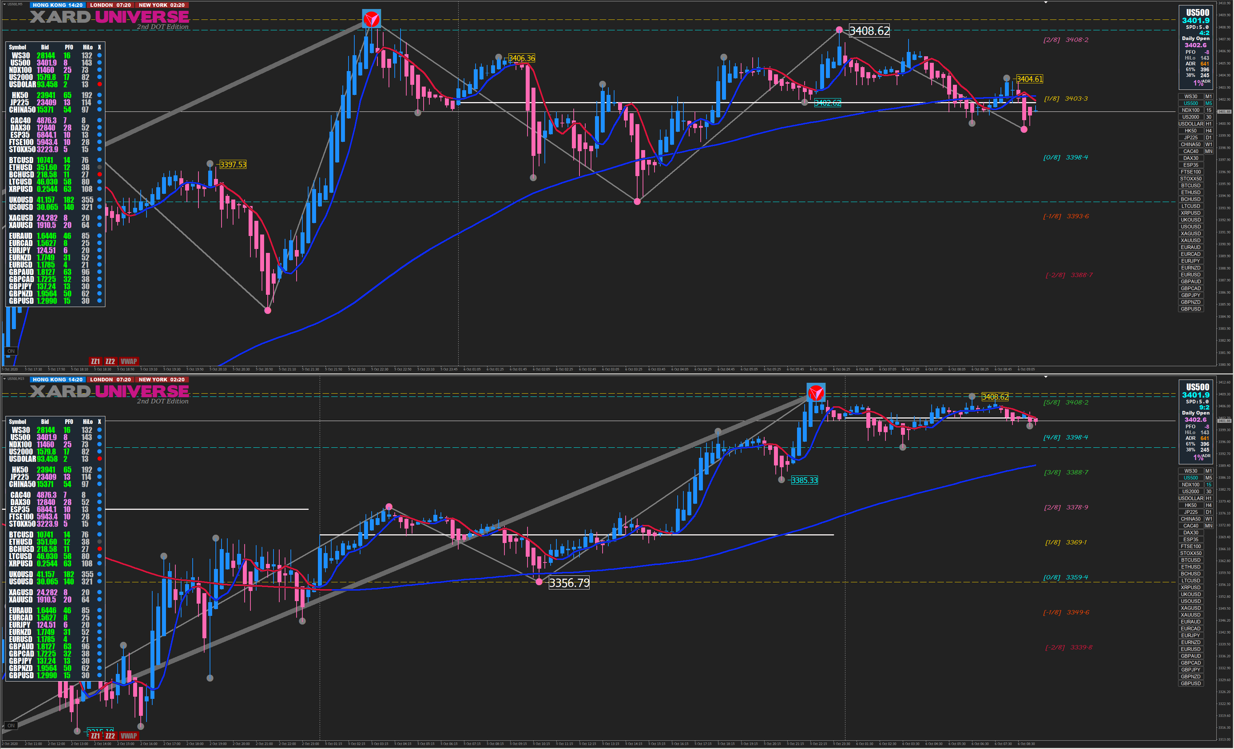Viewport: 1234px width, 749px height.
Task: Click the gray pivot dot beside the 3397.53 label
Action: [x=210, y=164]
